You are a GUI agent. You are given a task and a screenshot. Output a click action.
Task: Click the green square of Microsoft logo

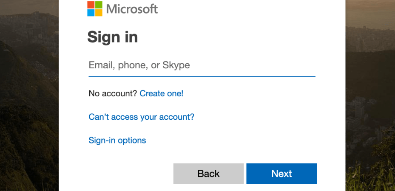tap(99, 5)
